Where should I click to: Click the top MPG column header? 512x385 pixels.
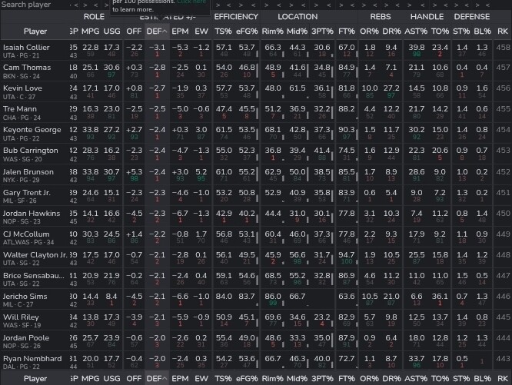[91, 32]
